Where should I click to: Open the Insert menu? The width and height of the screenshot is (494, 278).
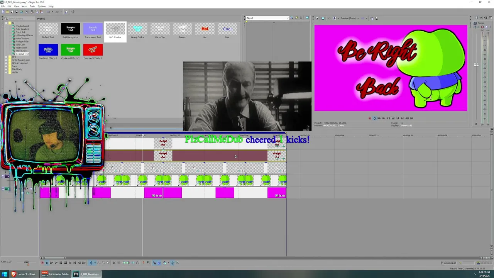coord(24,6)
